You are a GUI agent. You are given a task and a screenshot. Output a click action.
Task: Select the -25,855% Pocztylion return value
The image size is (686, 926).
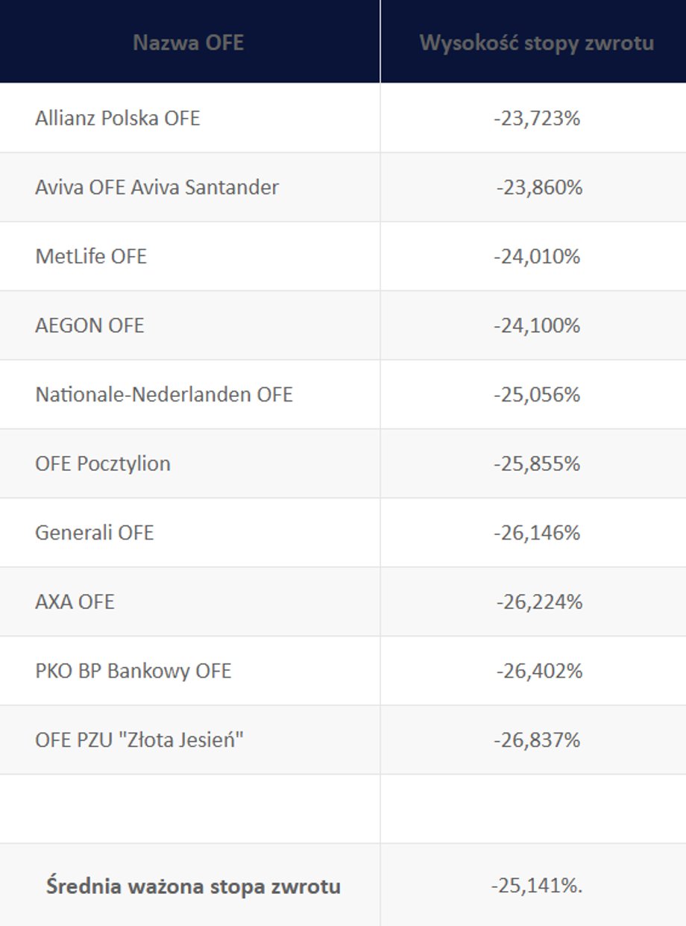pyautogui.click(x=537, y=463)
